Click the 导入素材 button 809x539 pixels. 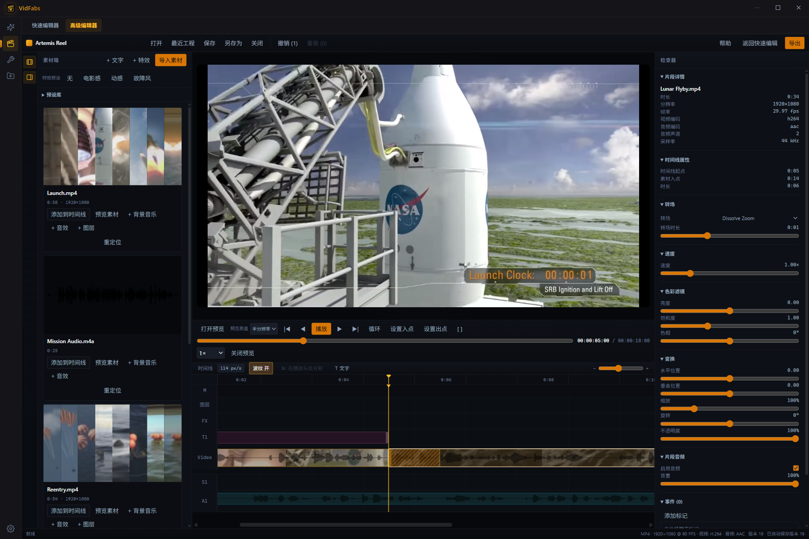[171, 60]
